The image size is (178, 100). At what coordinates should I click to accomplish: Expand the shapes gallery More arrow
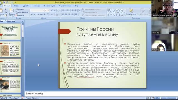pos(125,15)
